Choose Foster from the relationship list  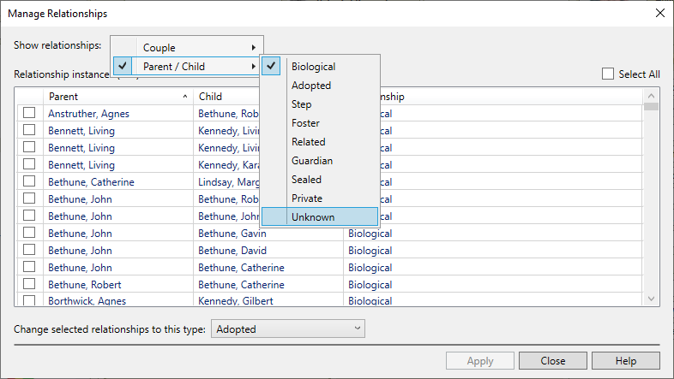305,123
